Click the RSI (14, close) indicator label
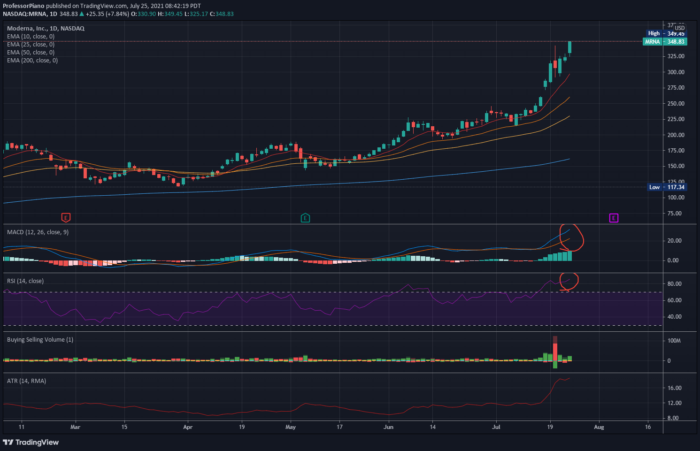 25,281
